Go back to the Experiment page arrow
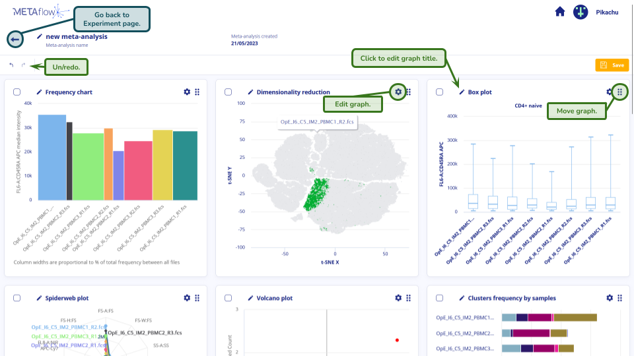Viewport: 634px width, 356px height. (16, 40)
